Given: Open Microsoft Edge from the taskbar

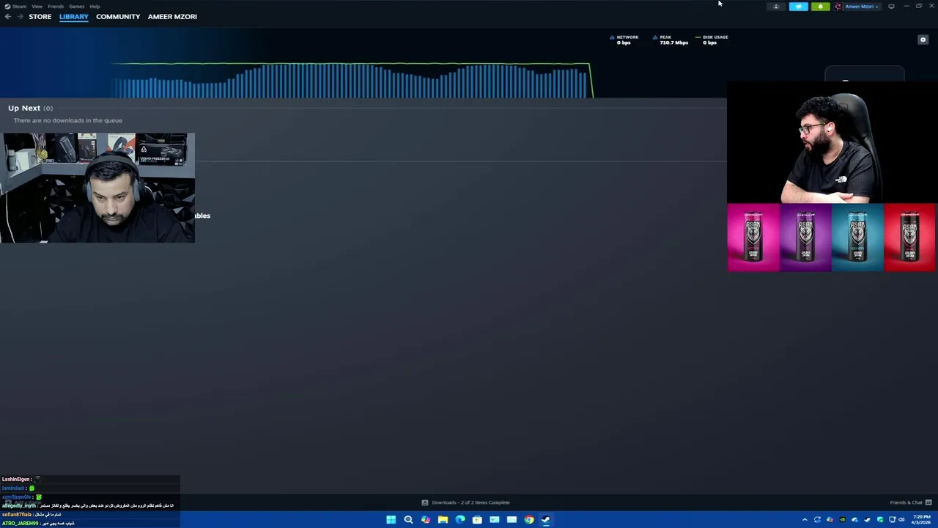Looking at the screenshot, I should [459, 520].
